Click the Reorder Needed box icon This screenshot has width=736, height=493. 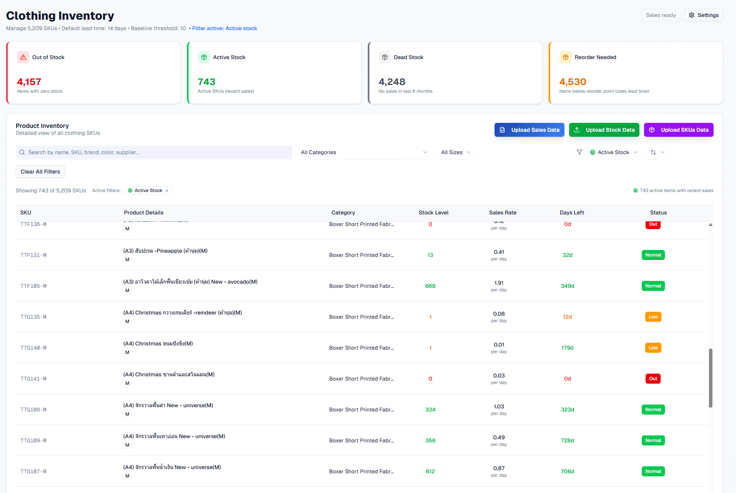click(x=566, y=57)
